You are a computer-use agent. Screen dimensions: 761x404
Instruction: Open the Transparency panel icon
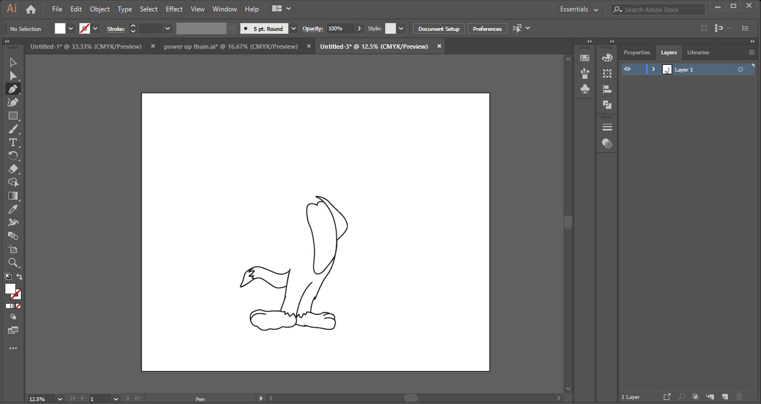pos(607,143)
